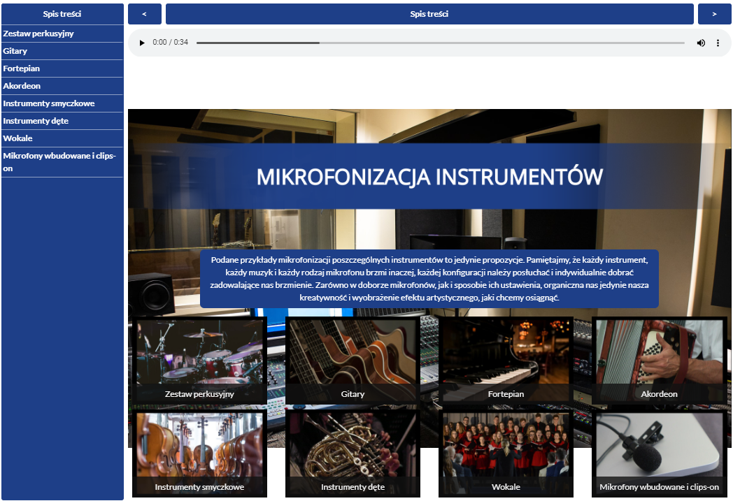Click the right navigation arrow
Viewport: 733px width, 501px height.
[x=714, y=13]
